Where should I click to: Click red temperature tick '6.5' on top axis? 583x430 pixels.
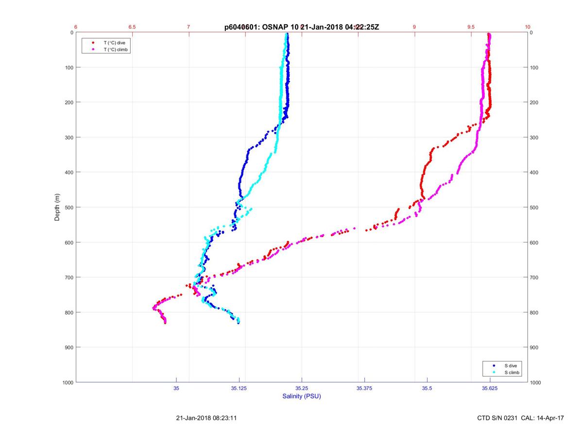point(132,27)
